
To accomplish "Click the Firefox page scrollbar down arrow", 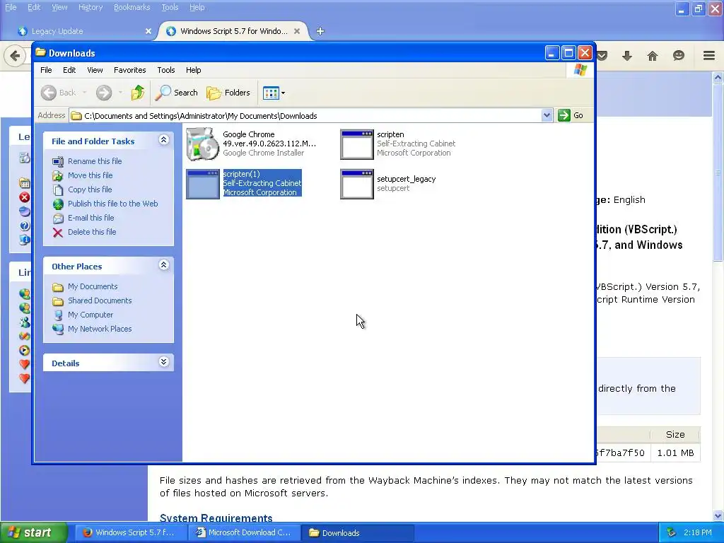I will (x=718, y=515).
